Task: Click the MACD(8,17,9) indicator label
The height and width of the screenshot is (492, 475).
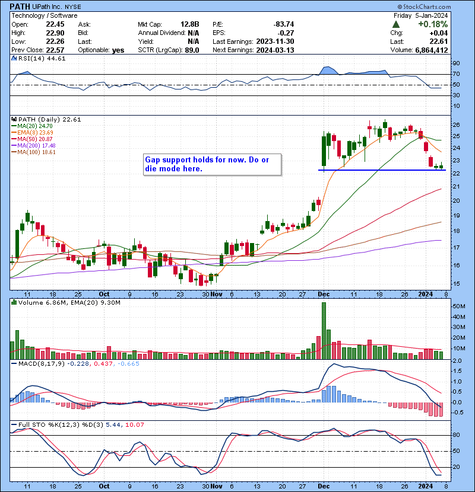Action: pyautogui.click(x=42, y=364)
